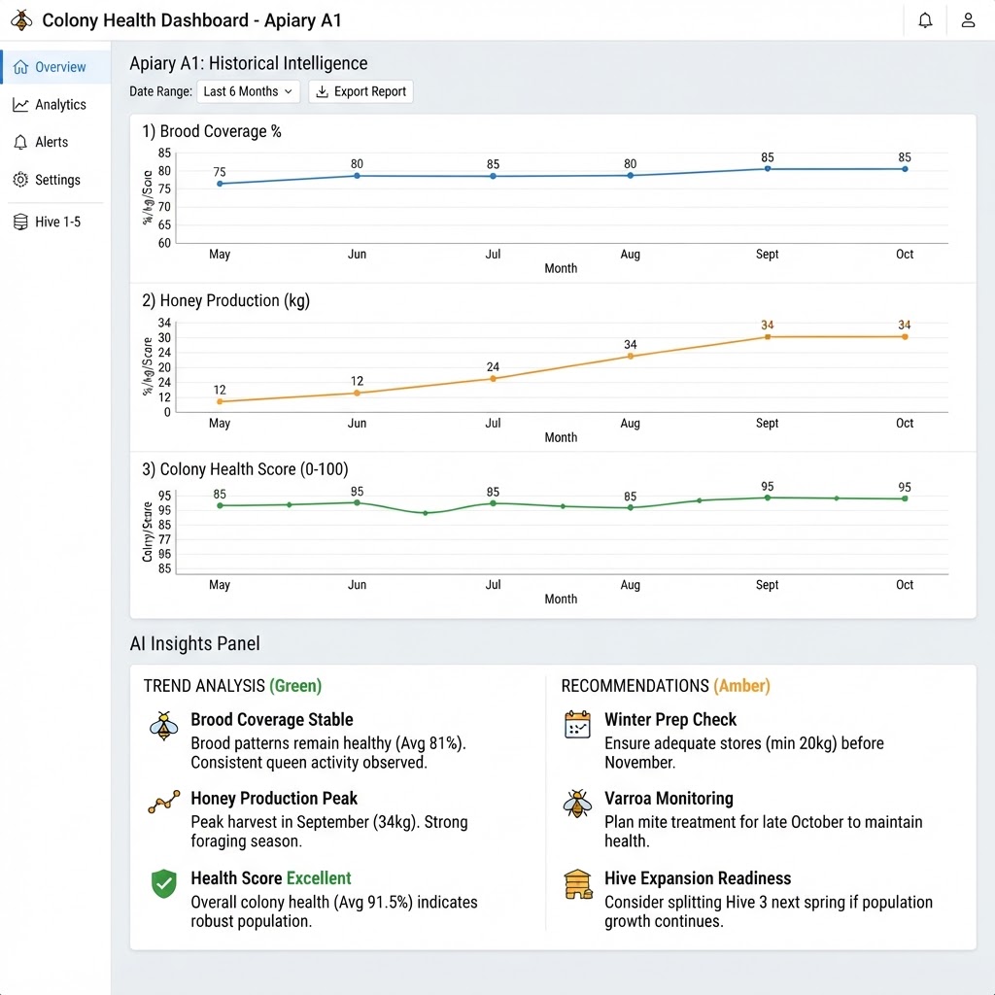Viewport: 995px width, 995px height.
Task: Click the calendar icon beside Winter Prep Check
Action: [577, 725]
